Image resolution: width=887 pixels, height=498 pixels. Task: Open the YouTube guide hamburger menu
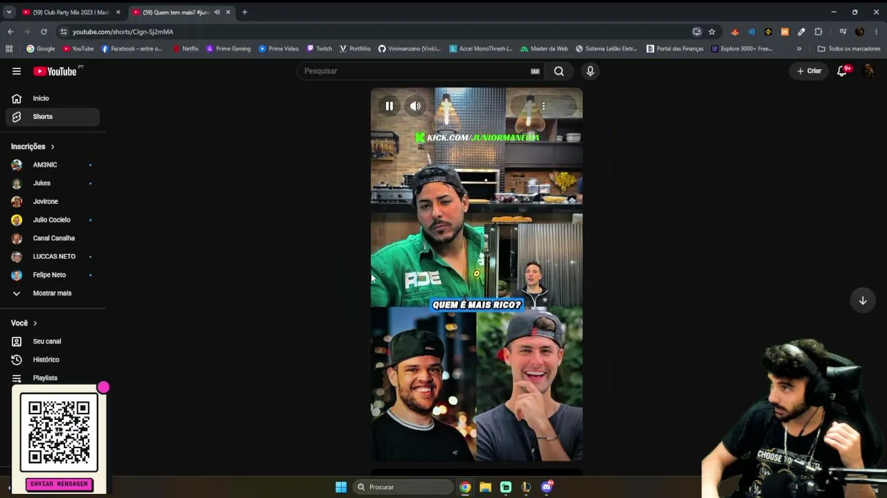pyautogui.click(x=17, y=71)
